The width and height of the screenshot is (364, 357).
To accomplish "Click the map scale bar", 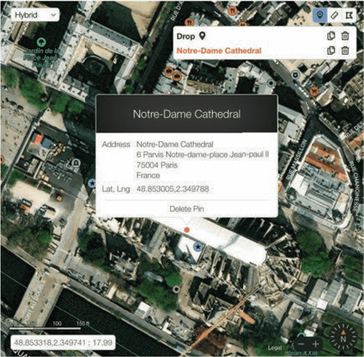I will pyautogui.click(x=45, y=328).
